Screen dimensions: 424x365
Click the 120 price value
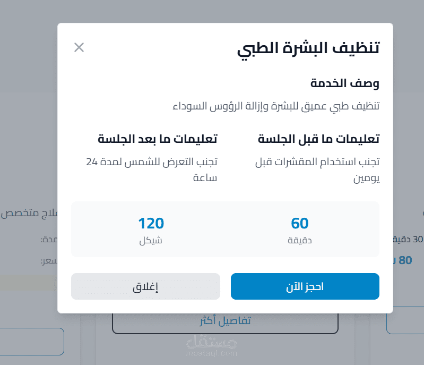click(x=151, y=224)
